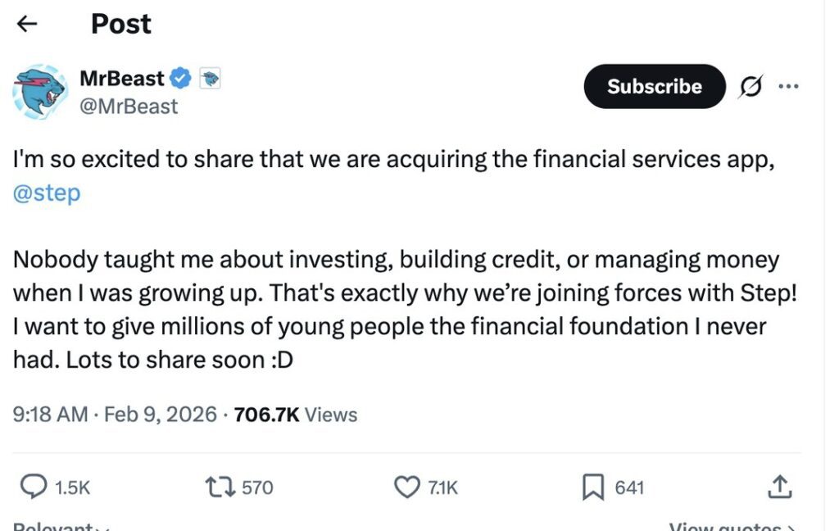Click the @MrBeast handle
The height and width of the screenshot is (531, 839).
pyautogui.click(x=128, y=107)
